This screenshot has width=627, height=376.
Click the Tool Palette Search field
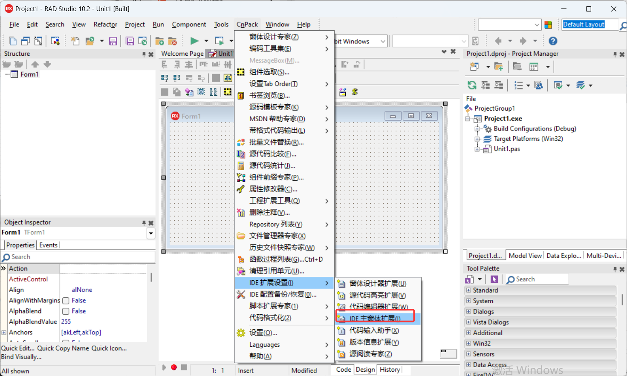(537, 279)
